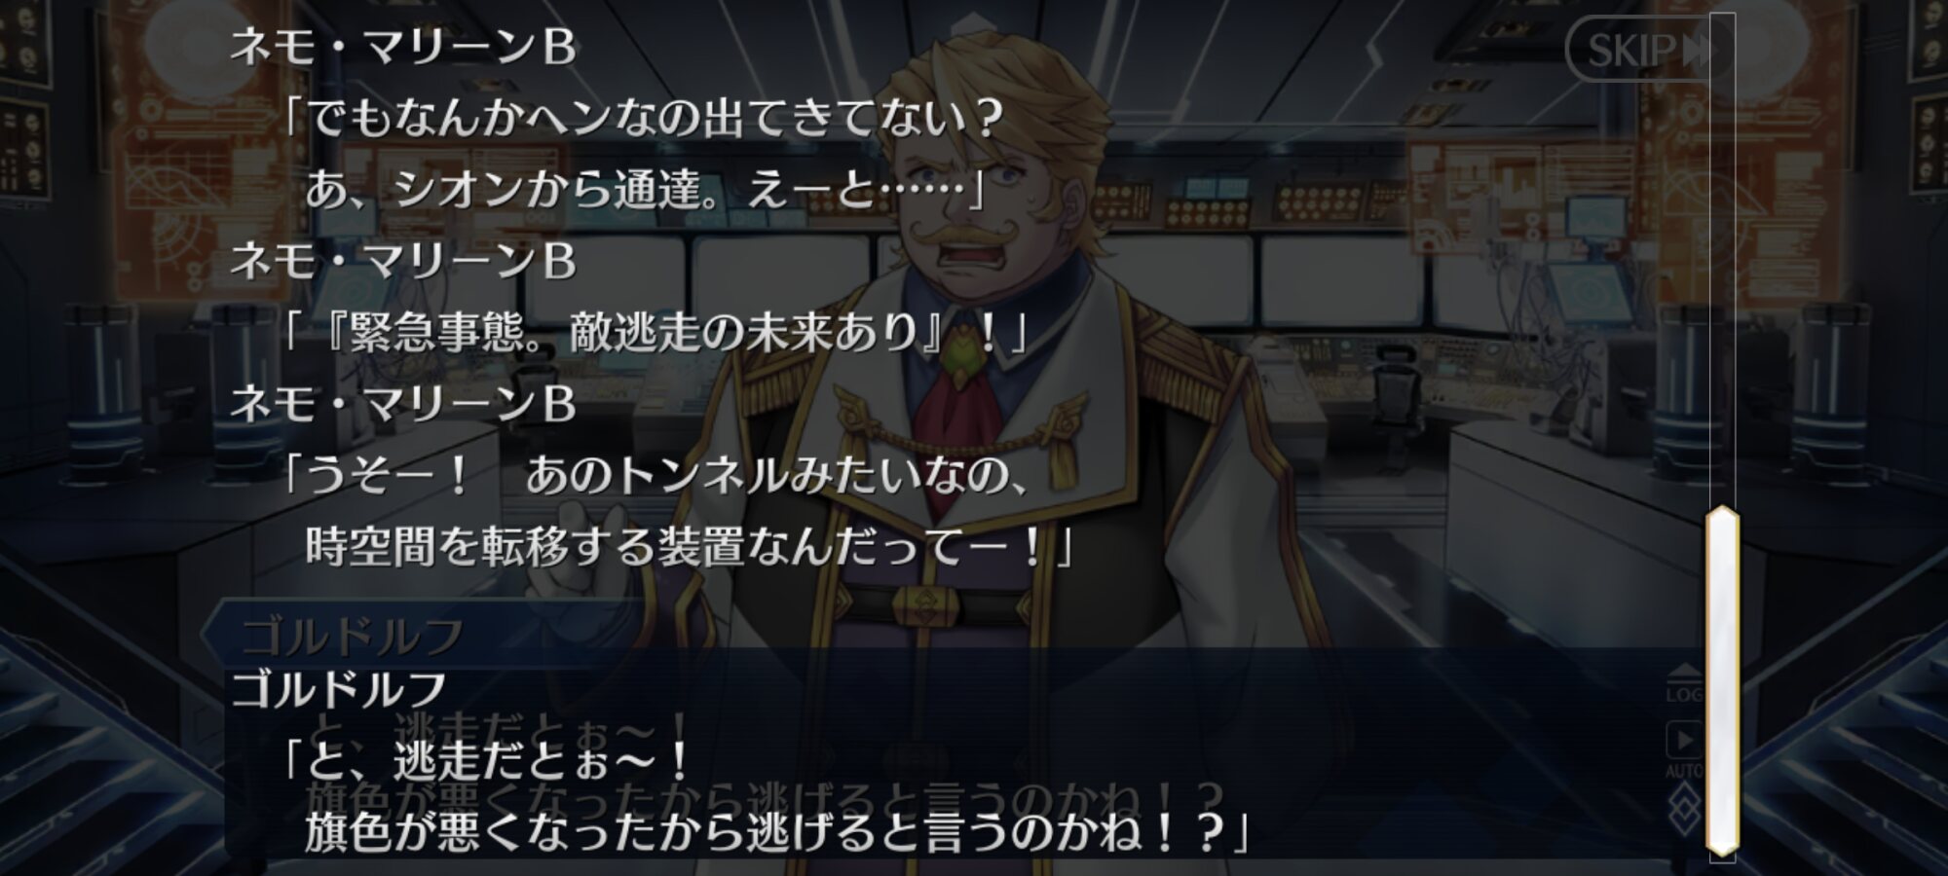This screenshot has height=876, width=1948.
Task: Select second ネモ・マリーンB speaker label
Action: pos(402,261)
